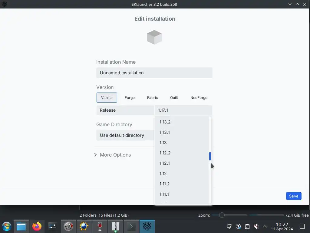Open the file manager from taskbar
Viewport: 310px width, 233px height.
(21, 226)
